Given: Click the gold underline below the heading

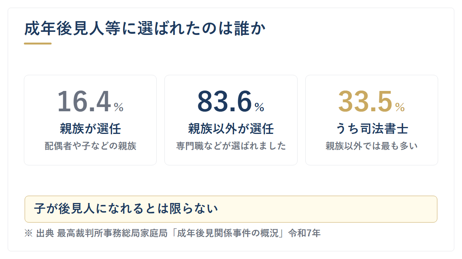Looking at the screenshot, I should click(38, 43).
